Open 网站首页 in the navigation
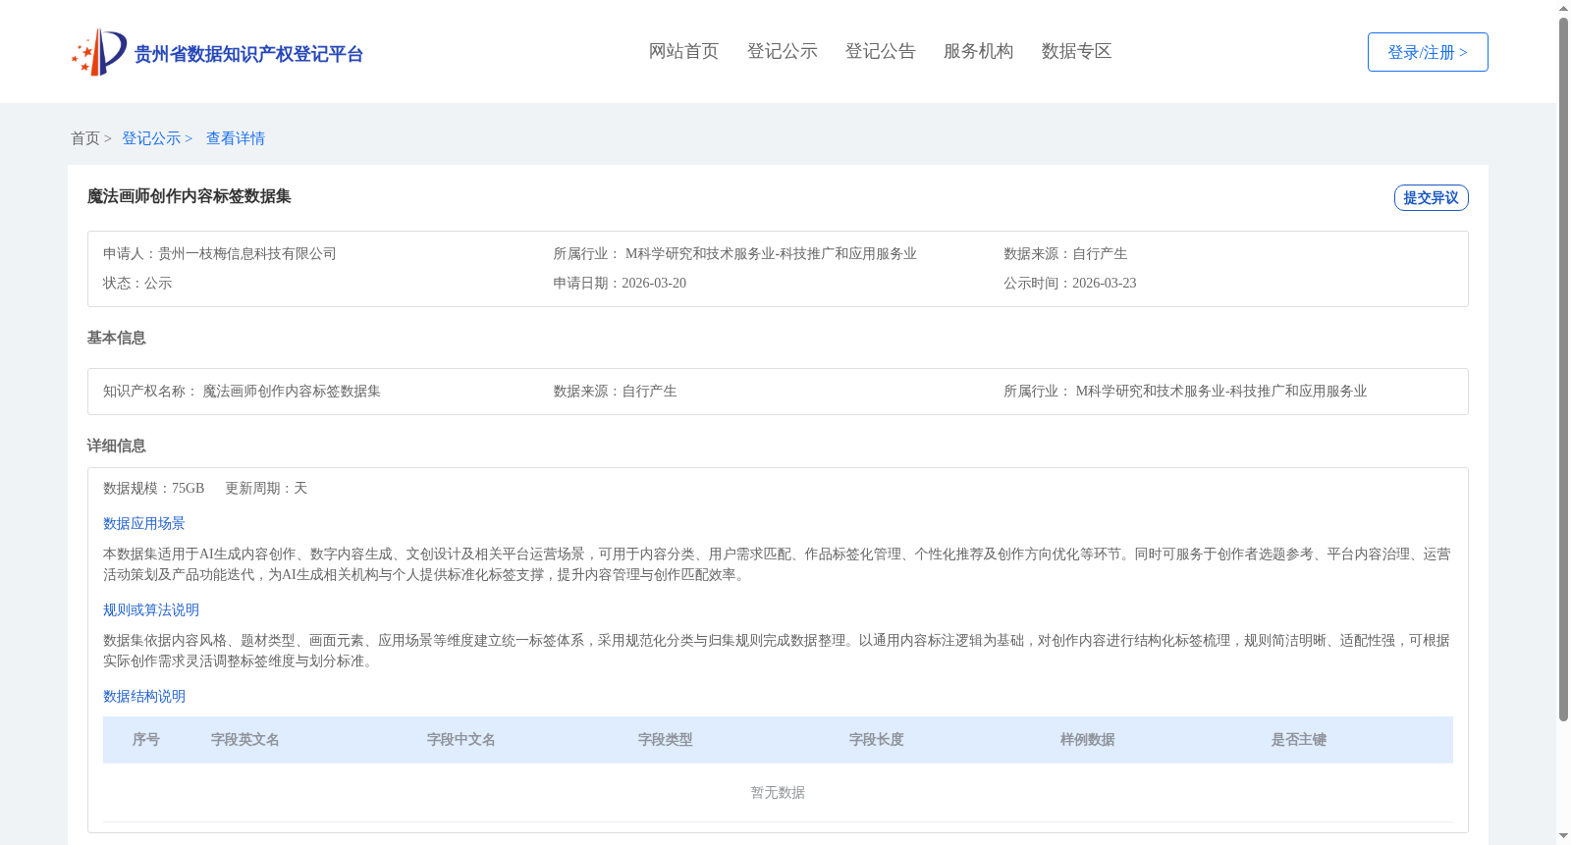The width and height of the screenshot is (1571, 845). coord(683,51)
